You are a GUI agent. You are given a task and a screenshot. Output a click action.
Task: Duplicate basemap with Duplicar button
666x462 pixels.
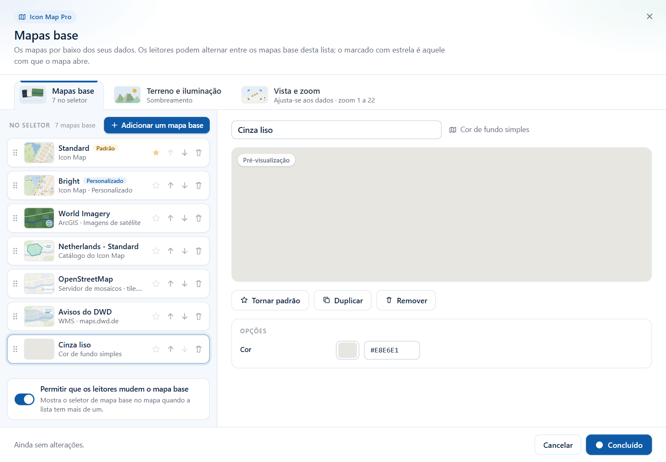click(343, 300)
